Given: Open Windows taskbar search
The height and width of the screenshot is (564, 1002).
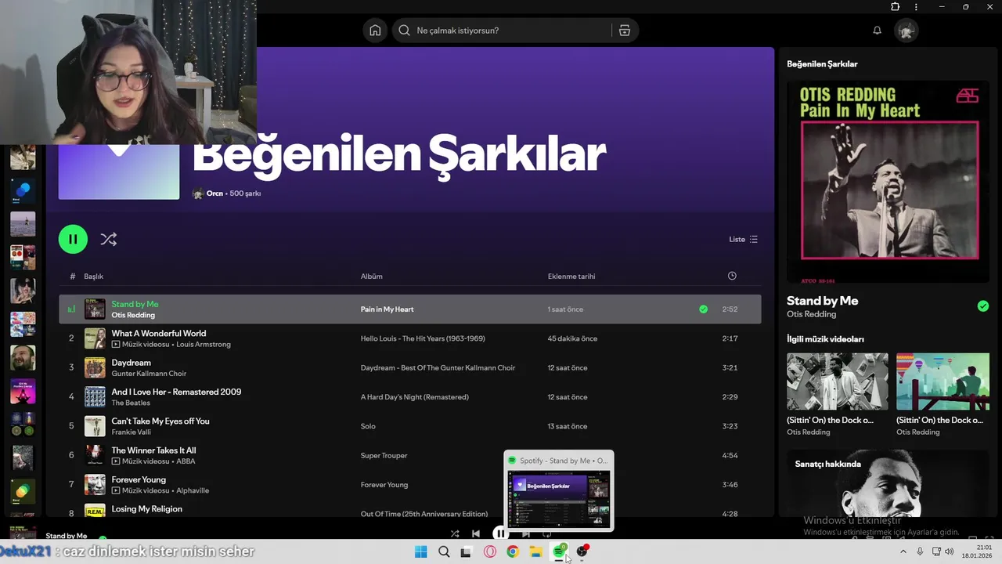Looking at the screenshot, I should point(444,551).
